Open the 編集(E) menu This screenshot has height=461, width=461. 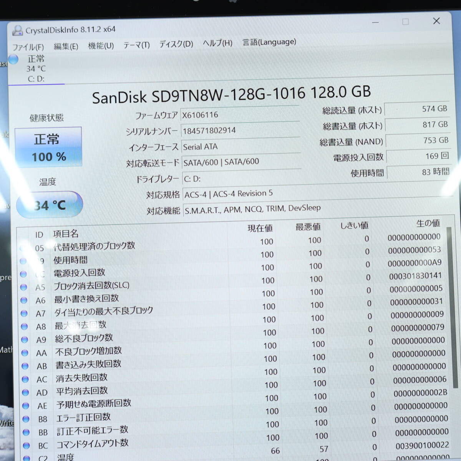66,46
